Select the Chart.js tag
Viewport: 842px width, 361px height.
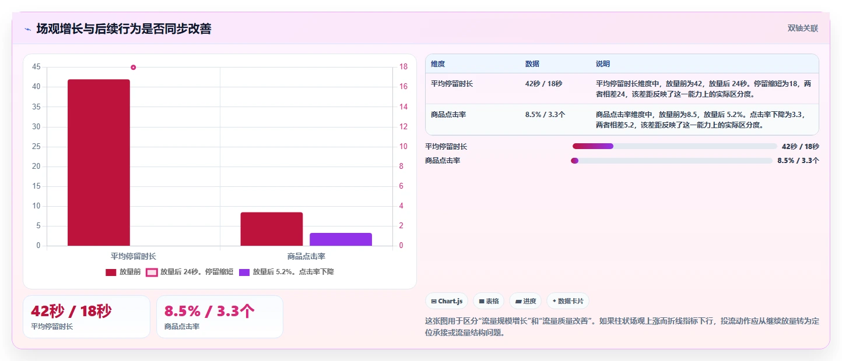[x=447, y=301]
